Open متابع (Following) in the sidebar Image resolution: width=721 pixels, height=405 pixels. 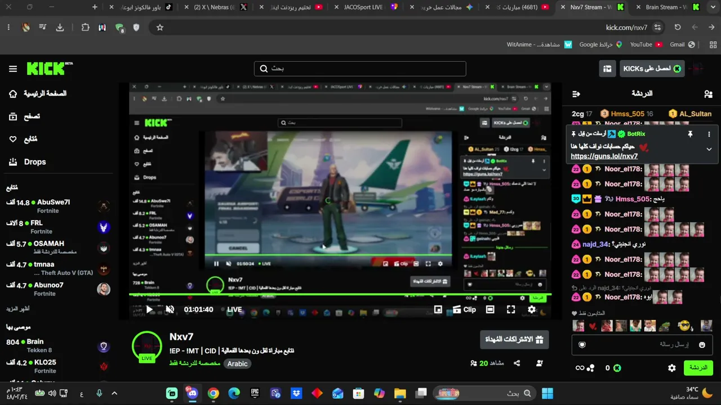[x=23, y=139]
